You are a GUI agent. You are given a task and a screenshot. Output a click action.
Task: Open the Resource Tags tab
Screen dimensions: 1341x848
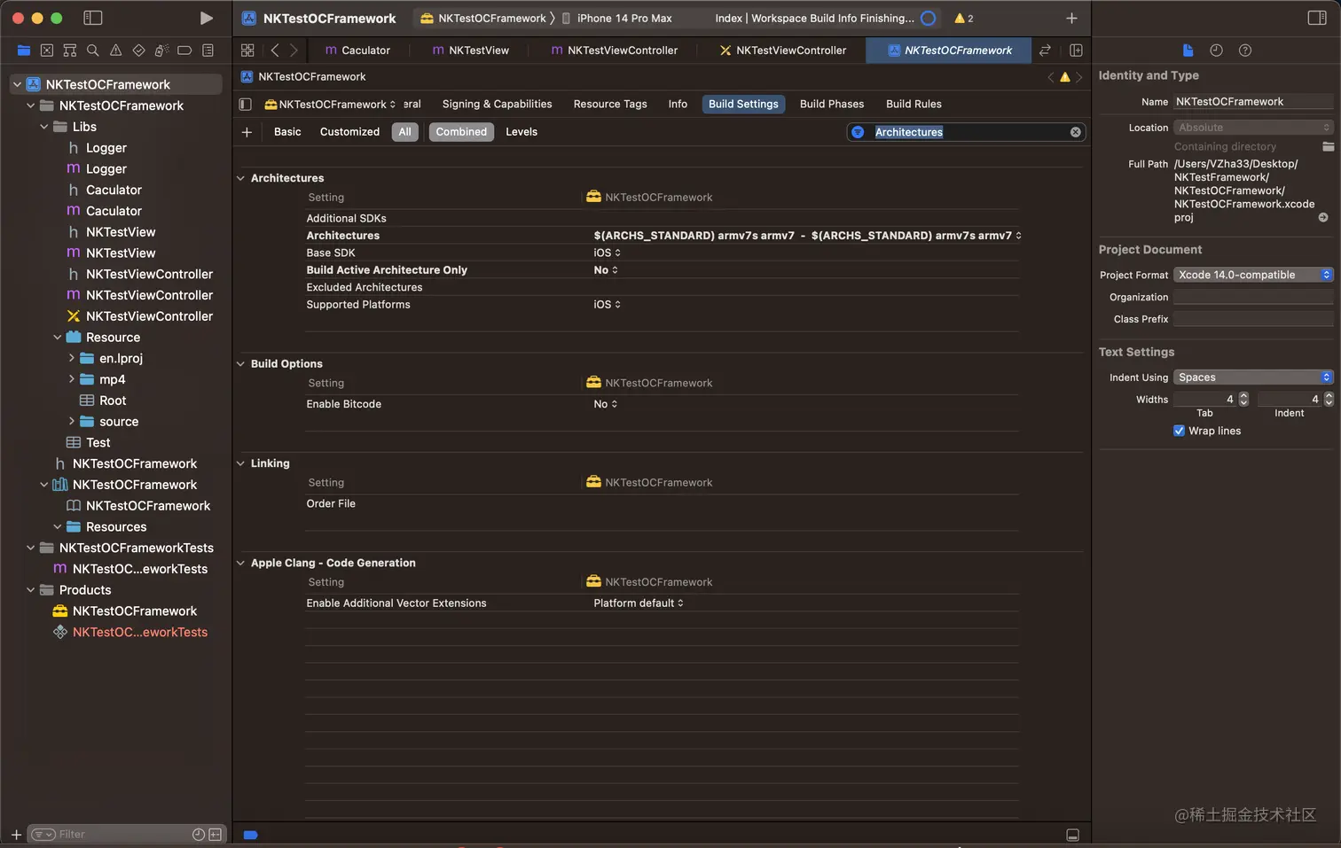[610, 105]
